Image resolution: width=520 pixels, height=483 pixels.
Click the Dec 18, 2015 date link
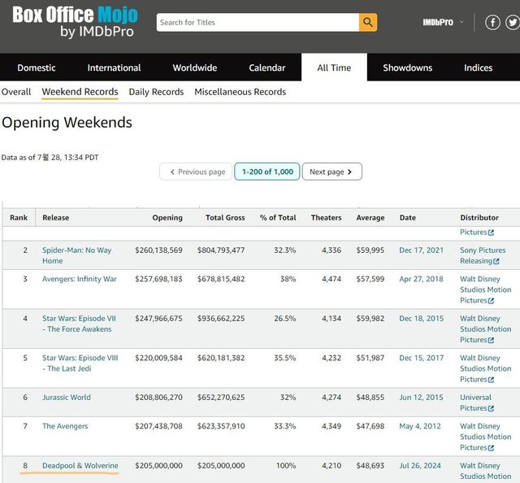coord(422,319)
